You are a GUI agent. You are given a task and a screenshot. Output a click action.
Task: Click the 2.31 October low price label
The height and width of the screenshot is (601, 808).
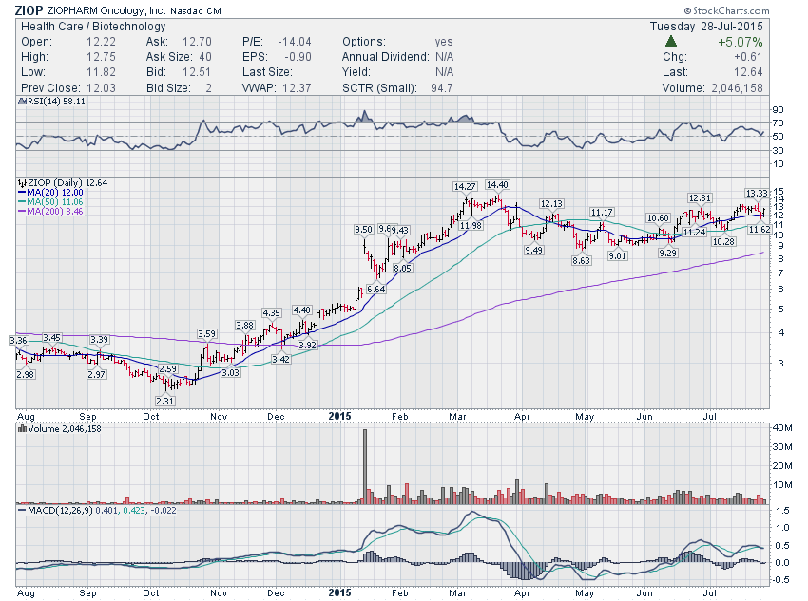tap(164, 401)
